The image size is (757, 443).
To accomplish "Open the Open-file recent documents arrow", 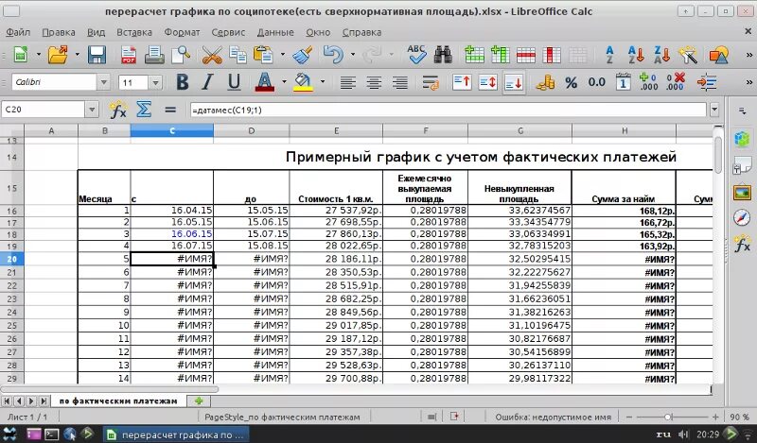I will (x=77, y=55).
